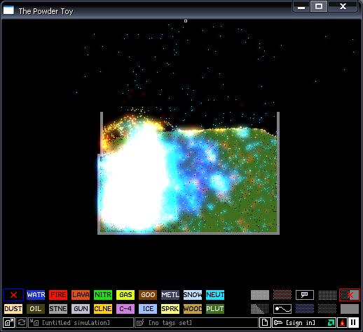Select the red X element eraser
This screenshot has height=332, width=363.
(13, 295)
